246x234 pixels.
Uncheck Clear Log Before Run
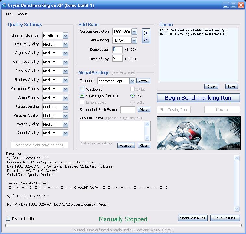82,96
